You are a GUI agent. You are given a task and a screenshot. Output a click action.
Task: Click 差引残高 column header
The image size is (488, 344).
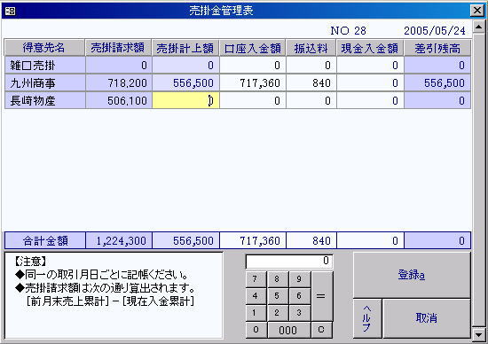437,48
